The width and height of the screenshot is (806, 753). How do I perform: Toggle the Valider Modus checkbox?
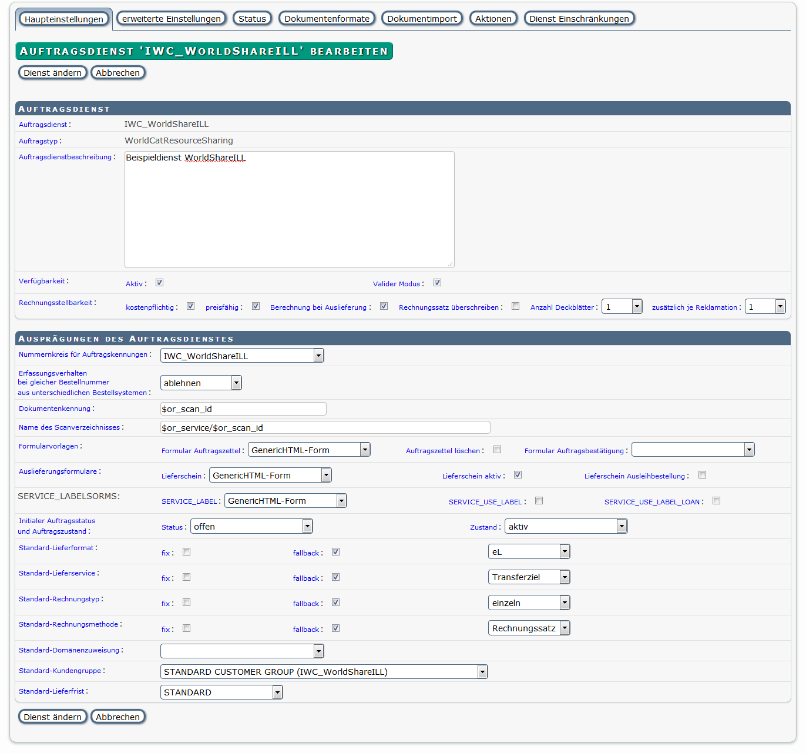437,283
